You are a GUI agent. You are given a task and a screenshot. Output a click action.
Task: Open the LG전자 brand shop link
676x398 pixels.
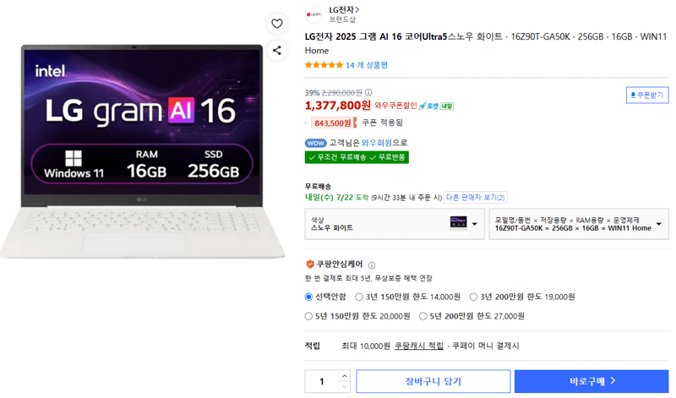click(x=344, y=10)
